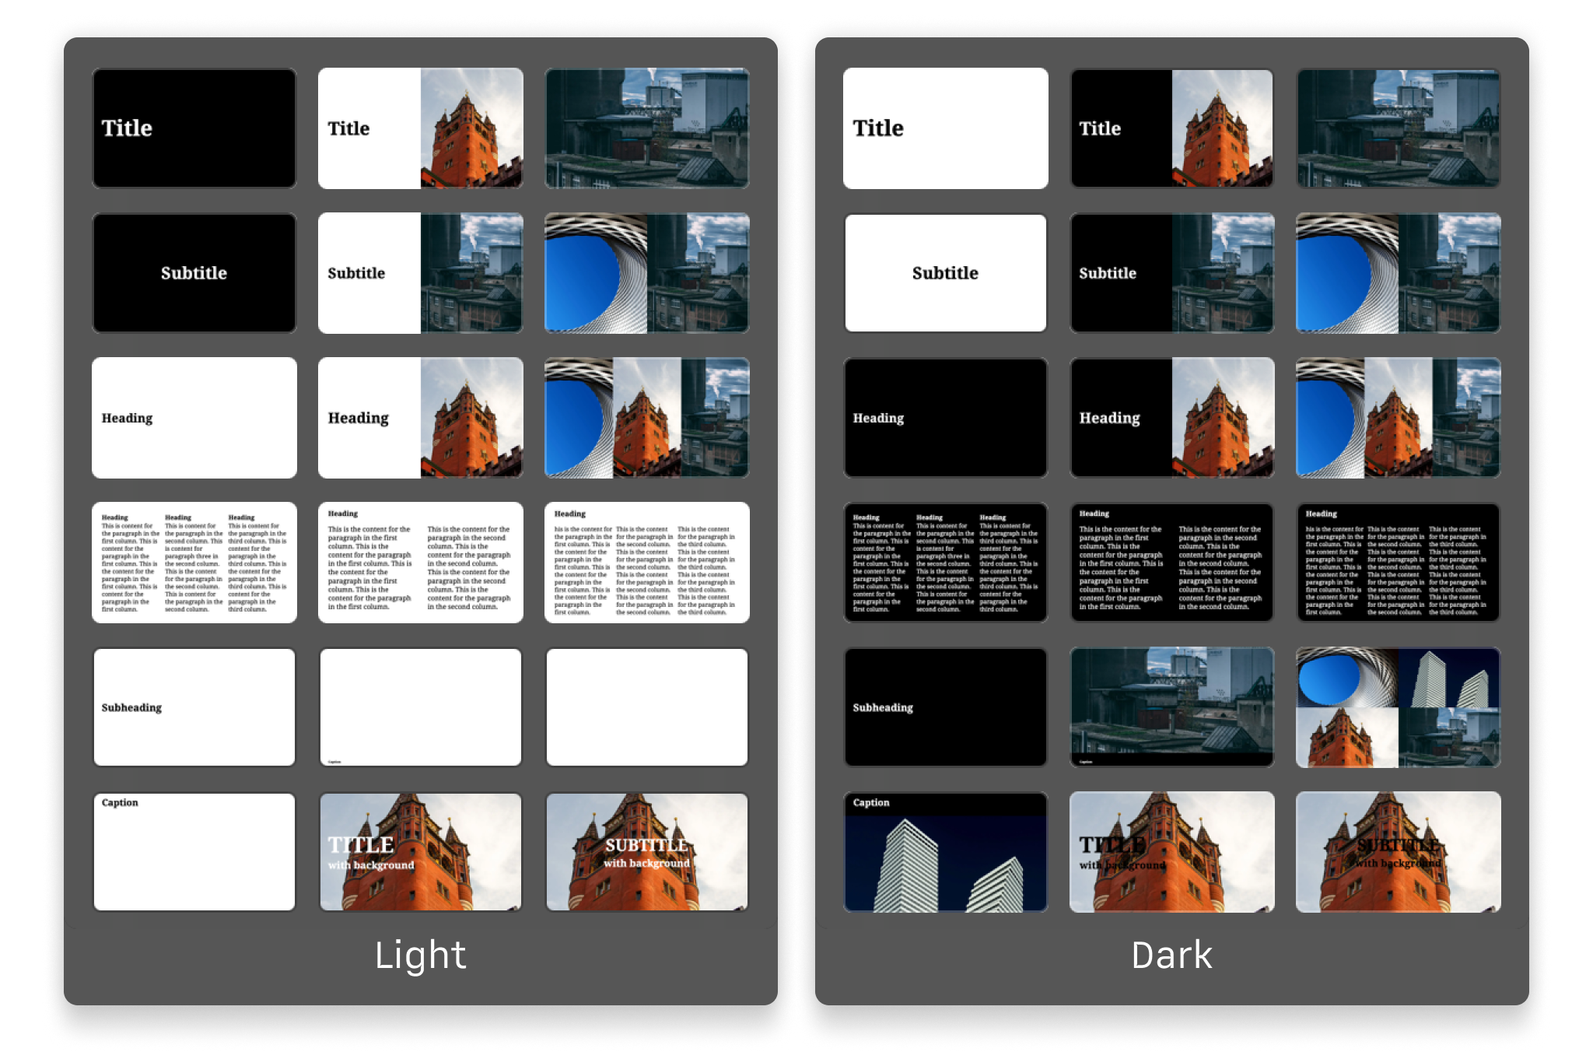Select Dark theme four-image grid slide

[1398, 707]
